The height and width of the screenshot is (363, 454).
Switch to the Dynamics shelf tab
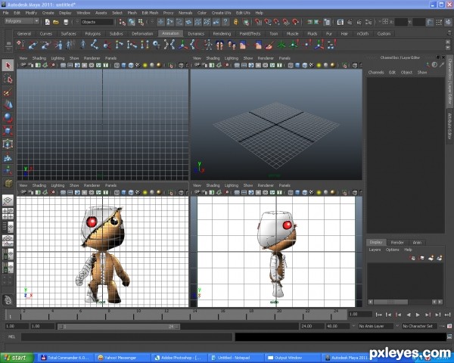pos(196,33)
